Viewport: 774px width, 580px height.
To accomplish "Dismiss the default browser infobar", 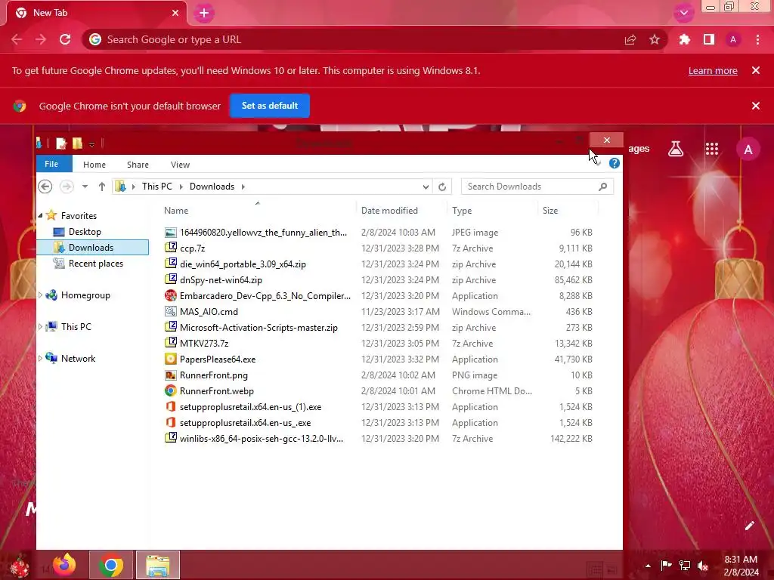I will click(756, 106).
